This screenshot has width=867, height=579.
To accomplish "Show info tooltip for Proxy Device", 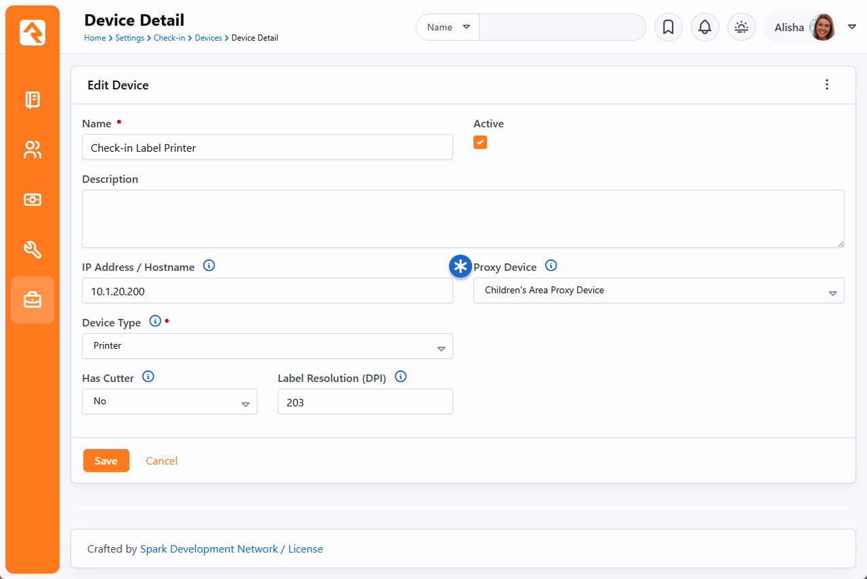I will [551, 265].
